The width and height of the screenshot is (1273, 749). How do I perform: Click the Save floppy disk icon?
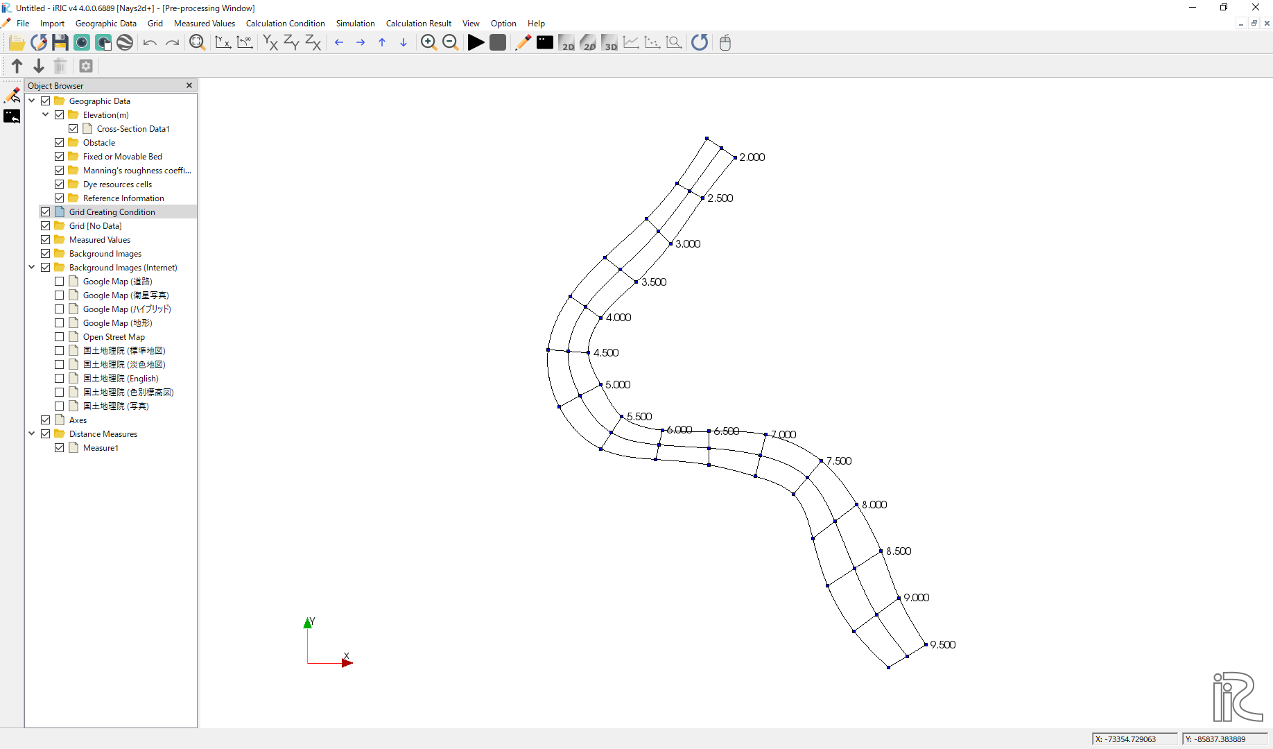(x=60, y=43)
